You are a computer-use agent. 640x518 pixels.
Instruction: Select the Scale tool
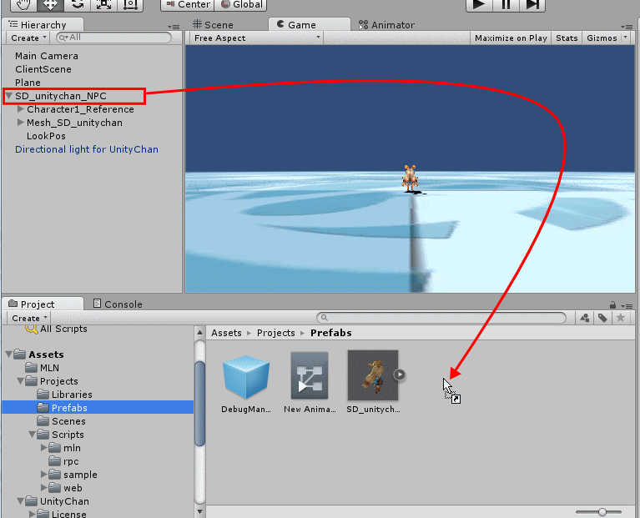[x=103, y=4]
